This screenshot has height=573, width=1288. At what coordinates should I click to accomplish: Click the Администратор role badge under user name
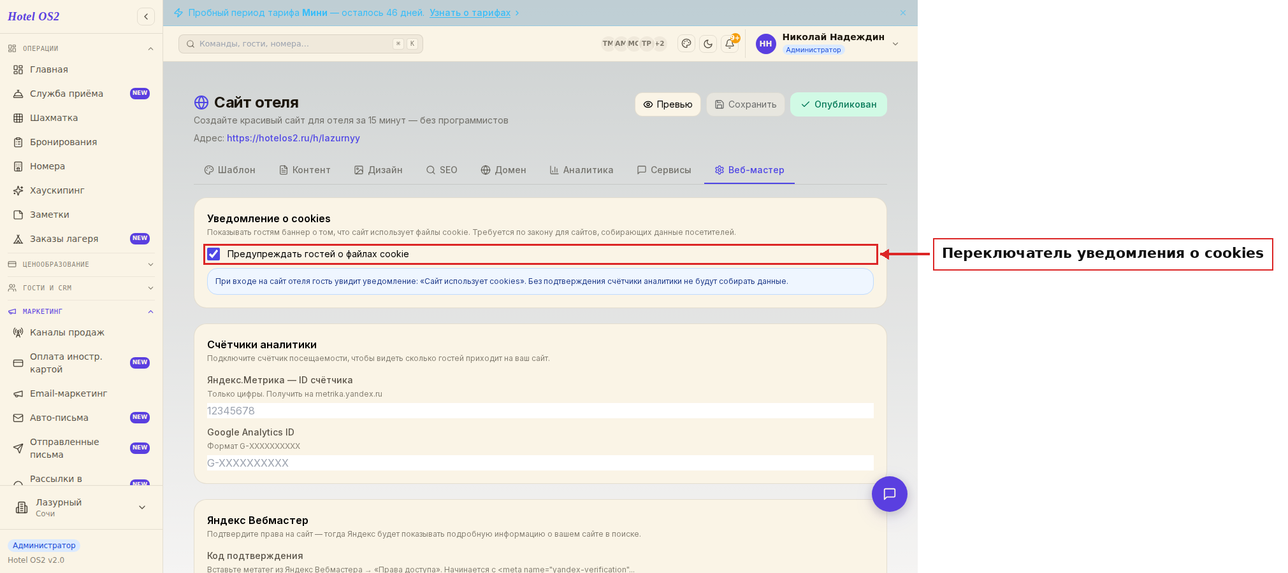[x=813, y=50]
